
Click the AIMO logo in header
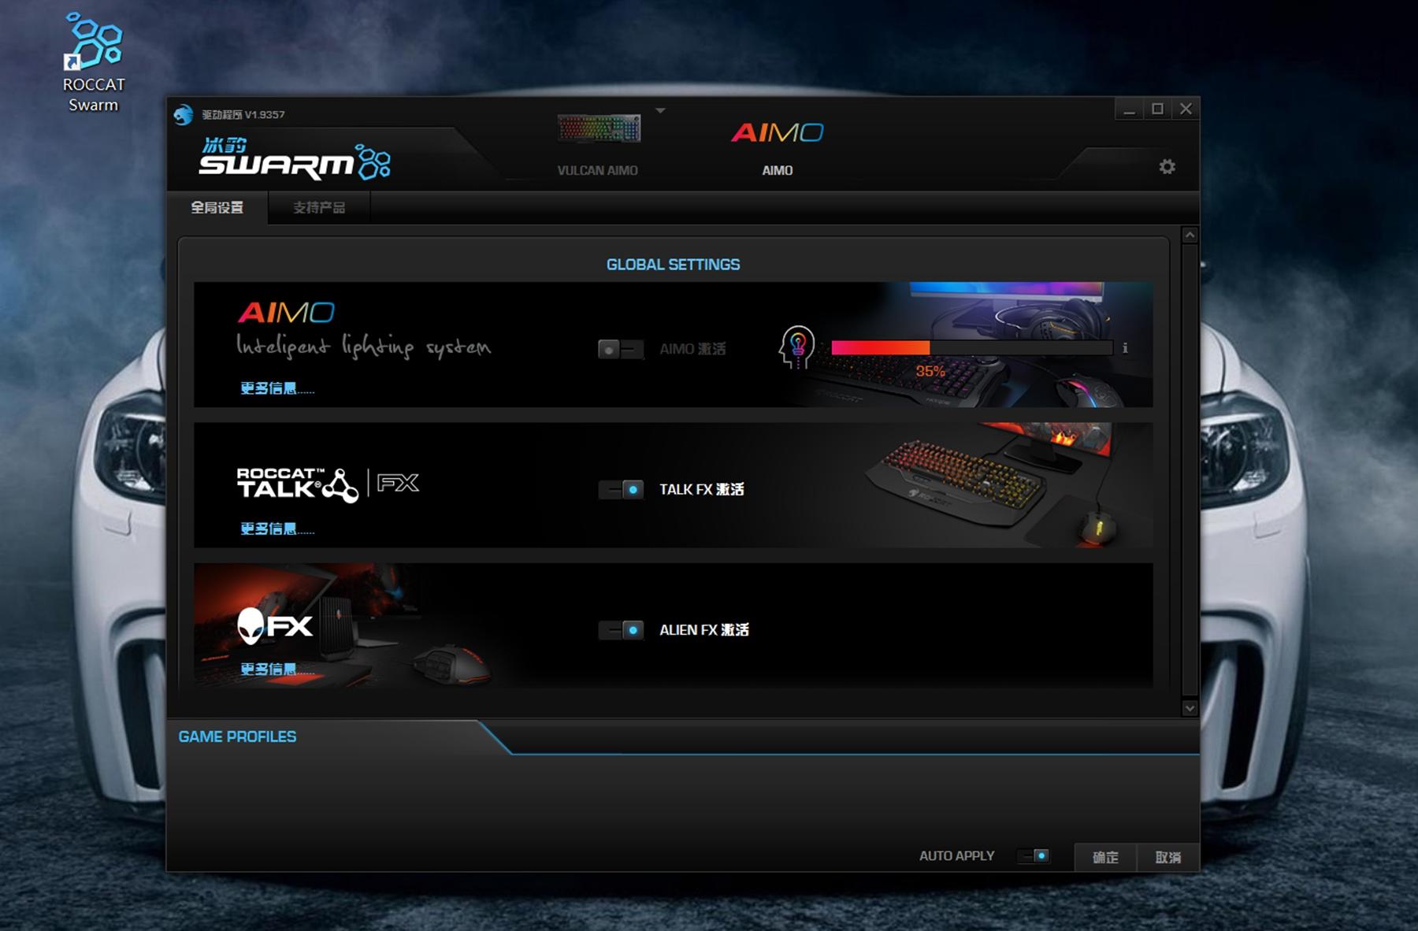777,133
